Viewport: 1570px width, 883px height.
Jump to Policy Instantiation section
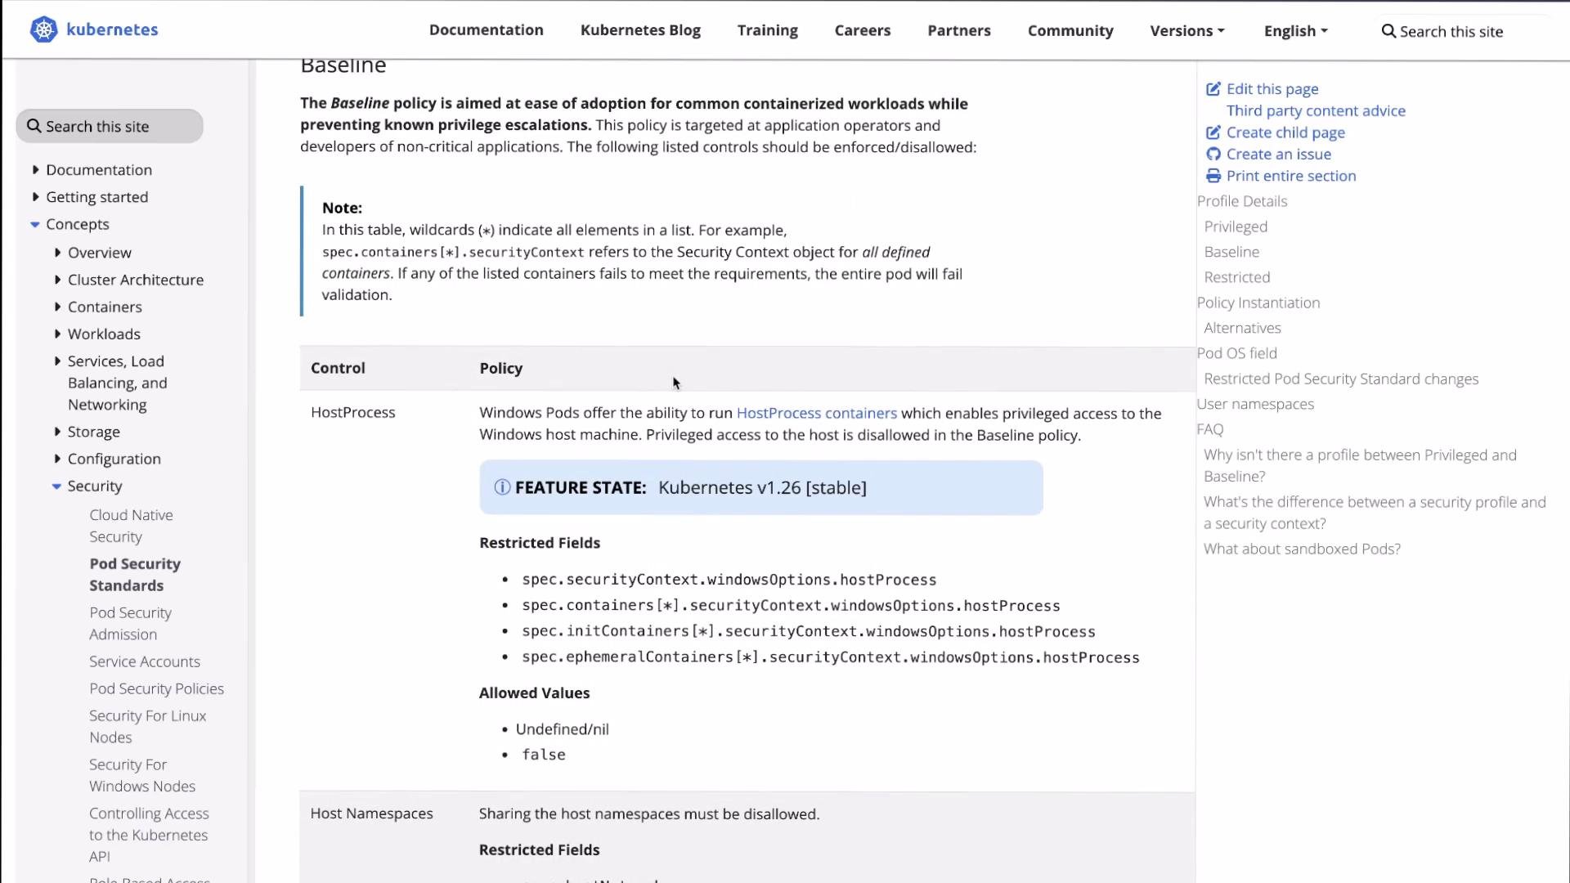[1258, 303]
